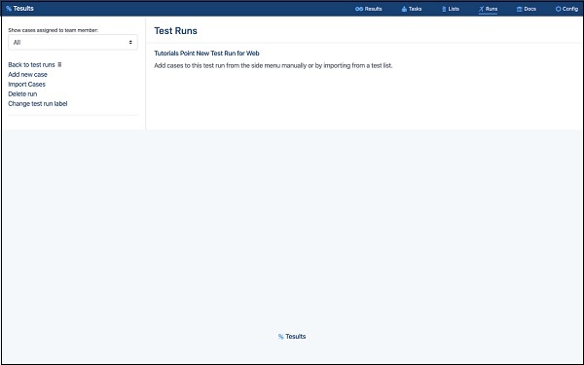Click Delete run link
584x365 pixels.
coord(22,93)
